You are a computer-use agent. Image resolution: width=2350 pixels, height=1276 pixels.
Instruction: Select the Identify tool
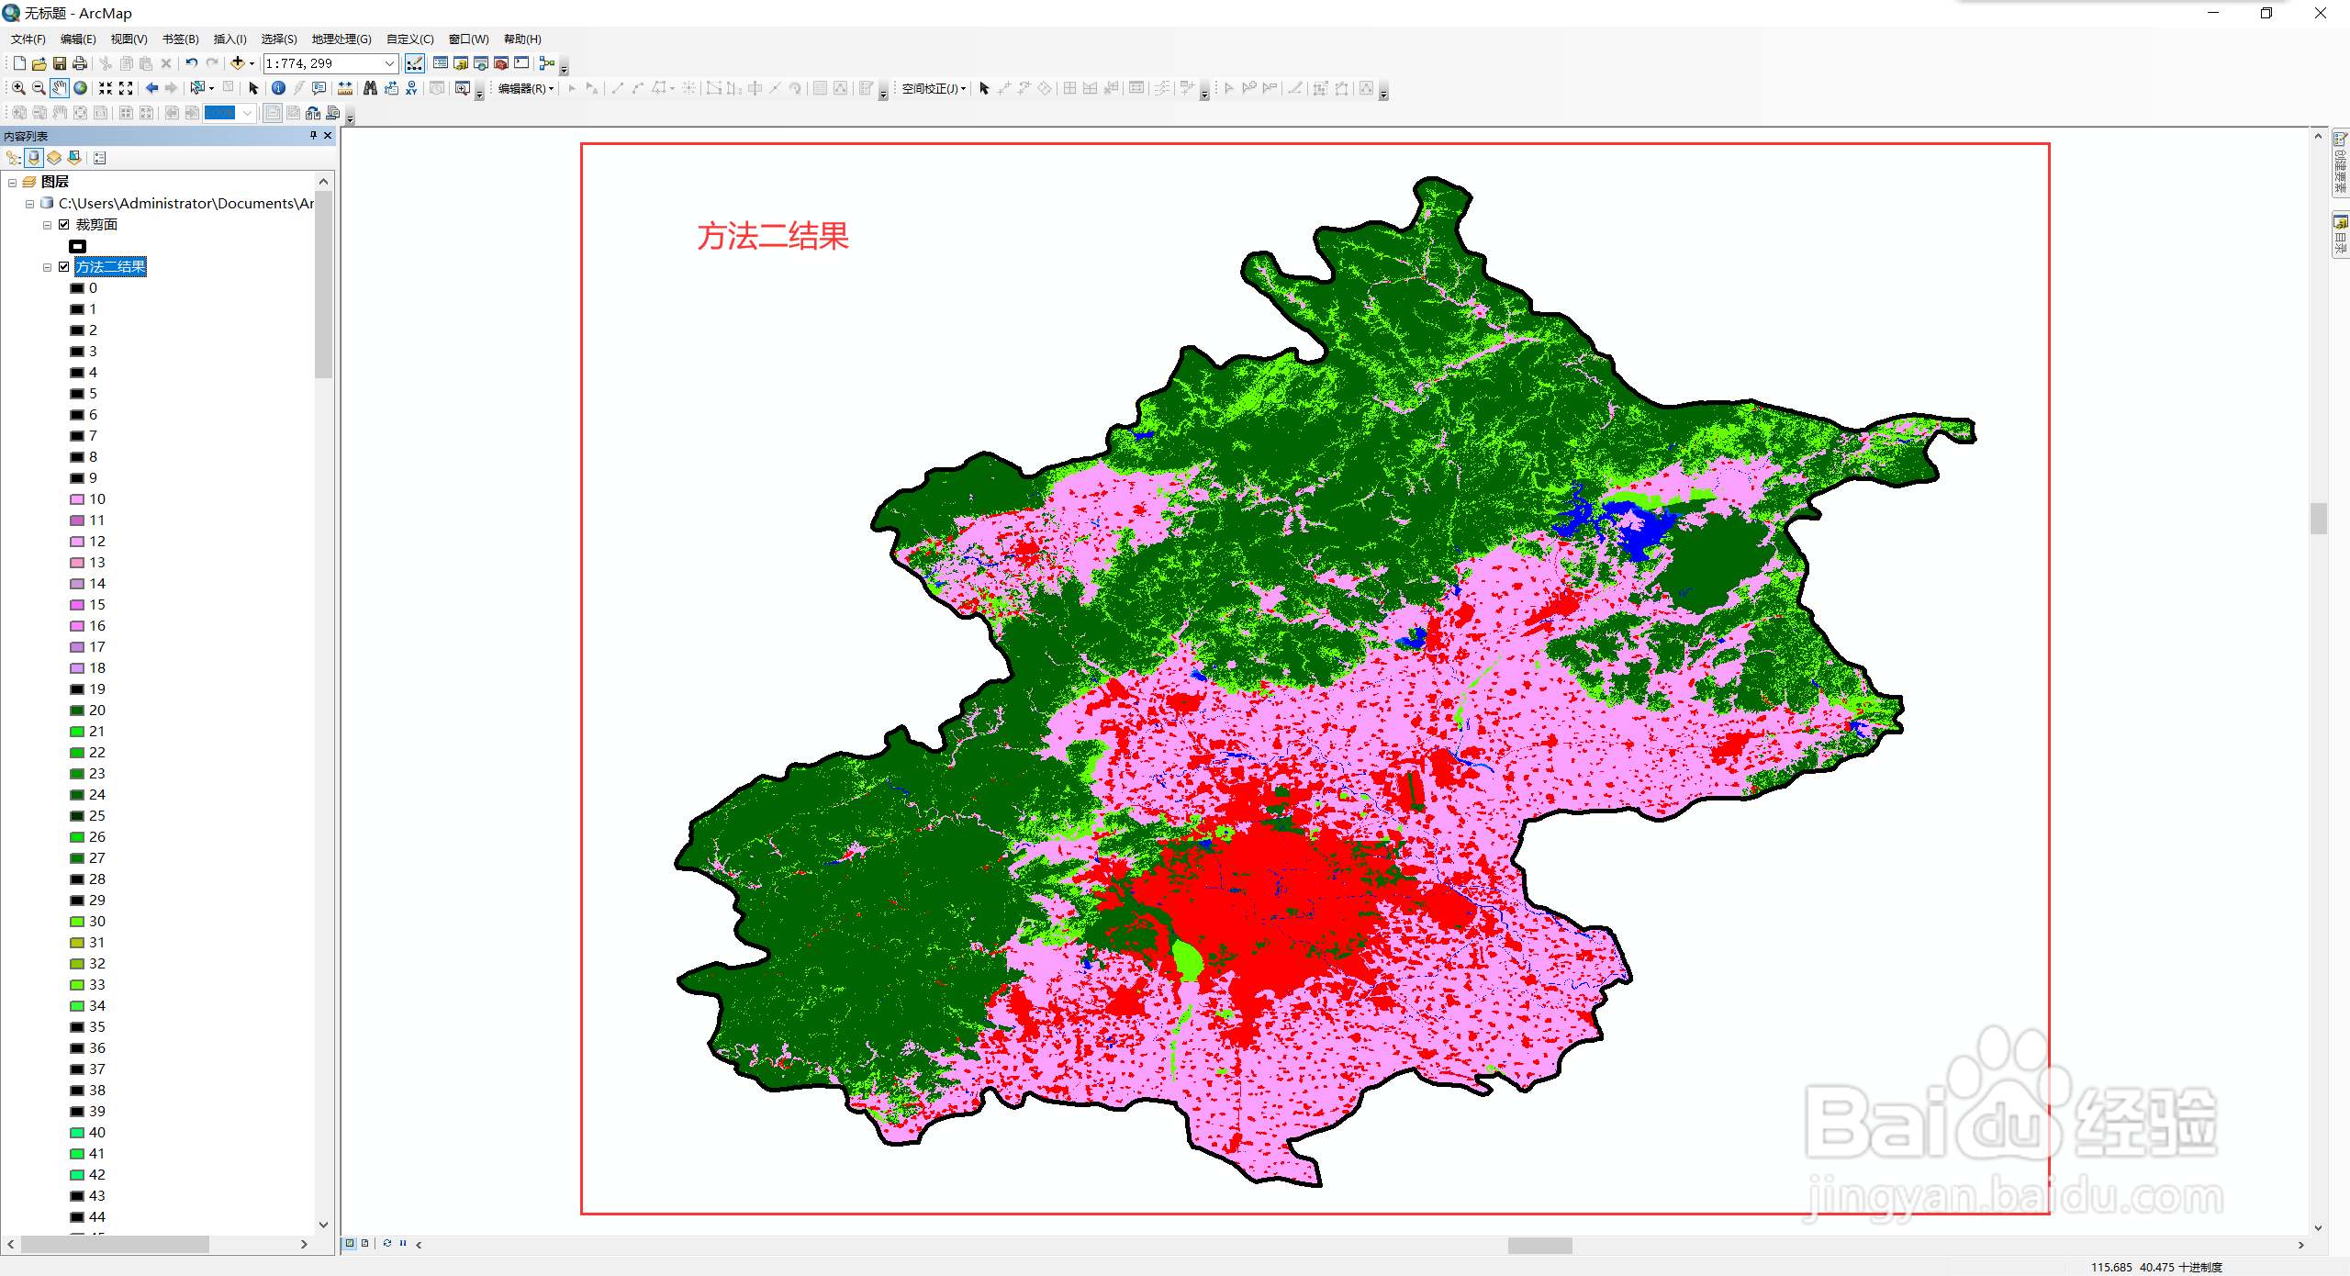coord(278,88)
